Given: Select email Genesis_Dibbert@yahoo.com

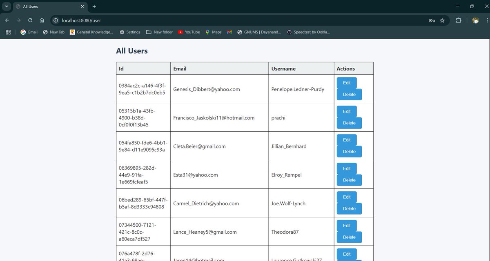Looking at the screenshot, I should click(x=207, y=89).
